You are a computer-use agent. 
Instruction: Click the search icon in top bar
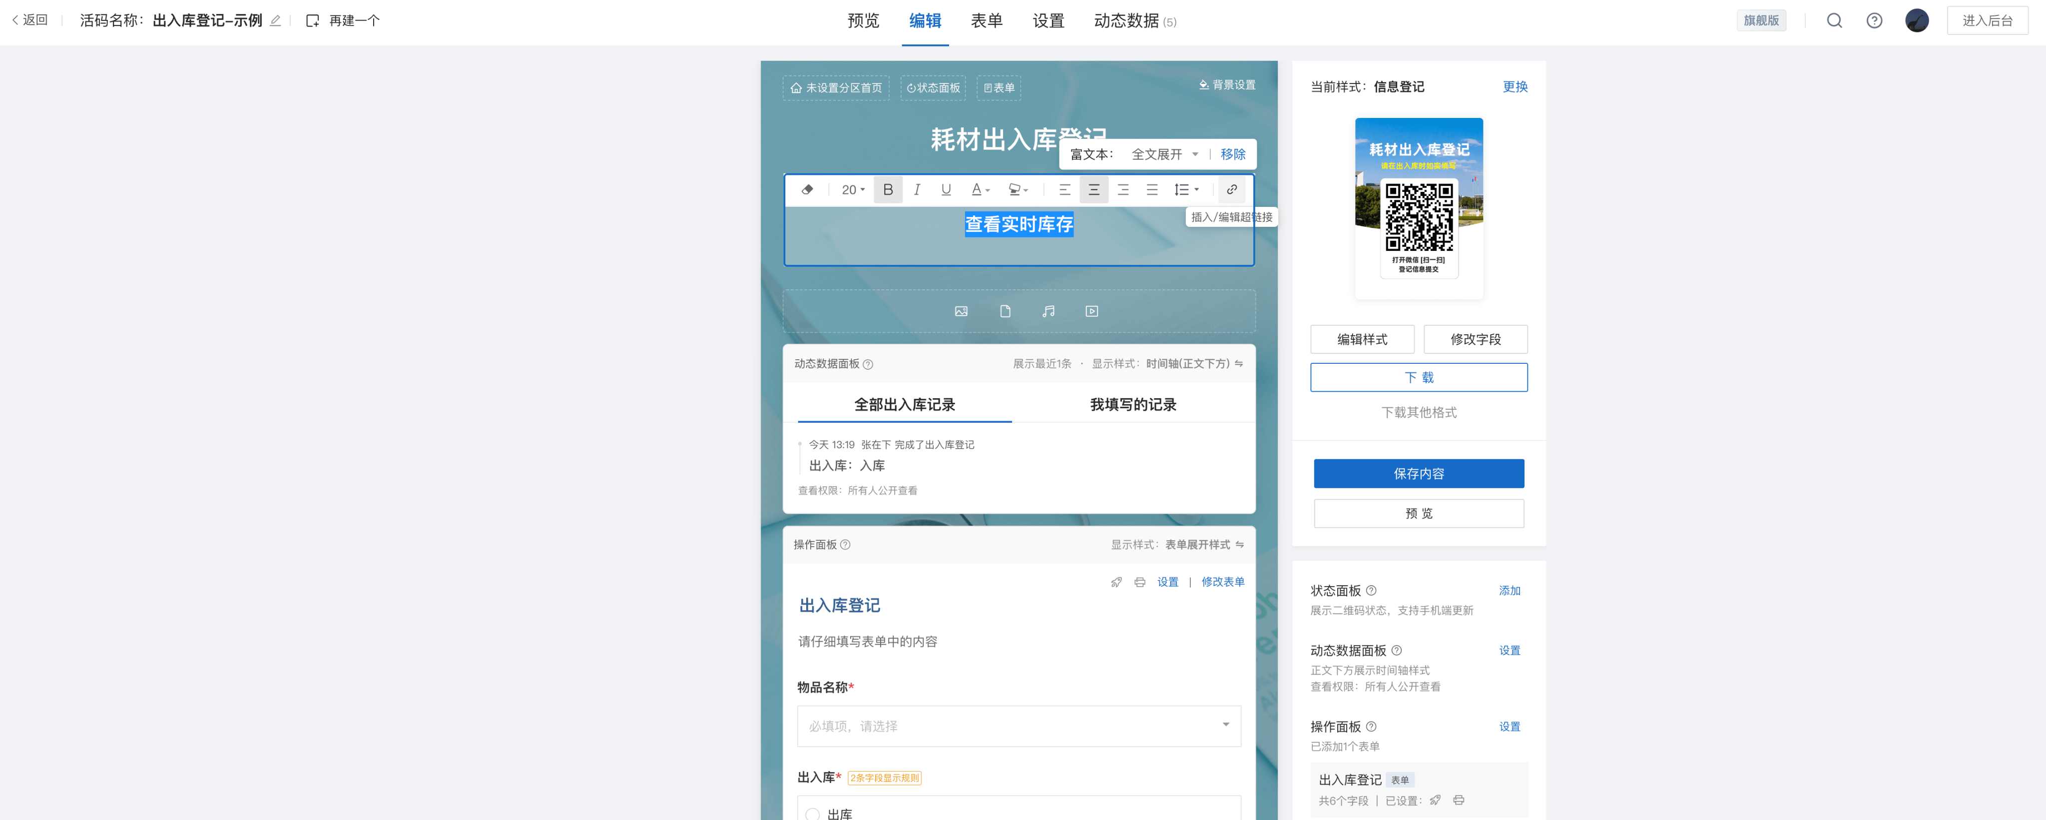1834,20
